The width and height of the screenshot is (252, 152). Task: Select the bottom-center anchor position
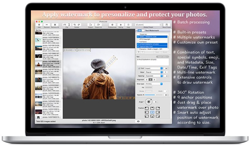click(x=152, y=116)
